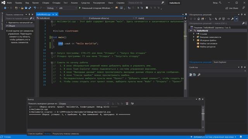
Task: Switch to Результаты поиска символа tab
Action: coord(65,134)
